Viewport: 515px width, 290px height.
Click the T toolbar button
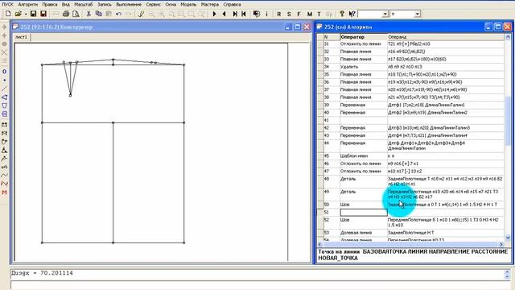(319, 14)
